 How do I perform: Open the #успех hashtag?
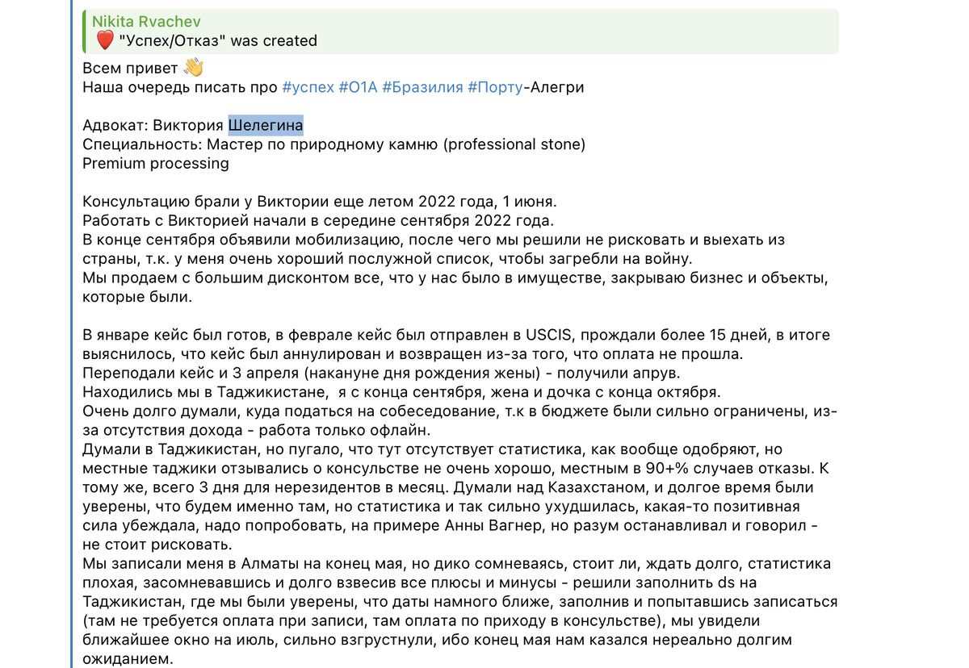308,87
